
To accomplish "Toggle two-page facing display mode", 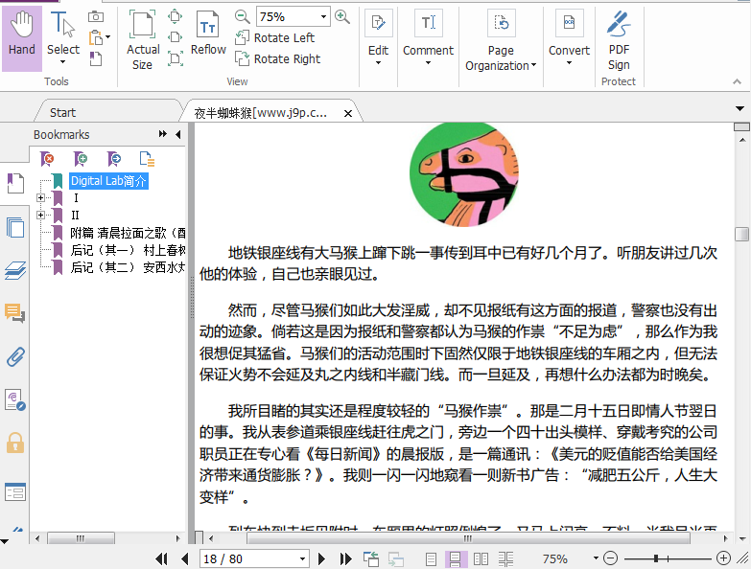I will click(x=480, y=558).
